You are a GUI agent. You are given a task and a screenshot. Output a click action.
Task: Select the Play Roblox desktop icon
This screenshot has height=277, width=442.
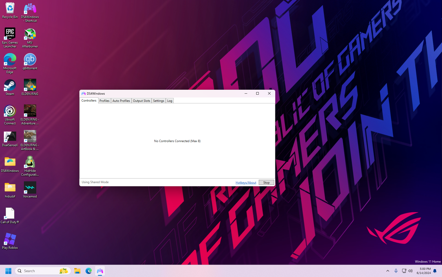(10, 241)
